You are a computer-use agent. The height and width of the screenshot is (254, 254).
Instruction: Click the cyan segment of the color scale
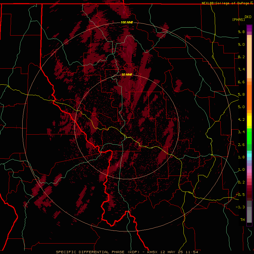click(x=249, y=155)
